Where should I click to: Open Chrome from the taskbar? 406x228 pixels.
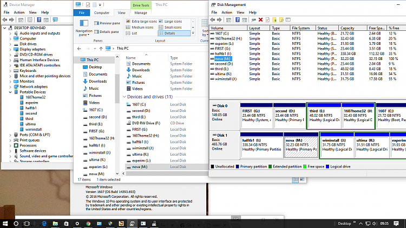[88, 223]
